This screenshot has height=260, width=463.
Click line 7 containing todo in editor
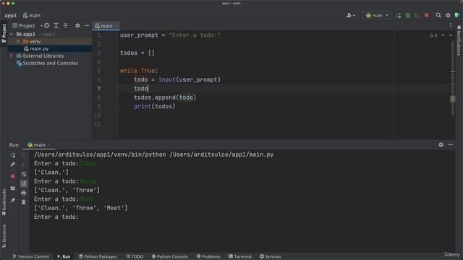[x=141, y=88]
